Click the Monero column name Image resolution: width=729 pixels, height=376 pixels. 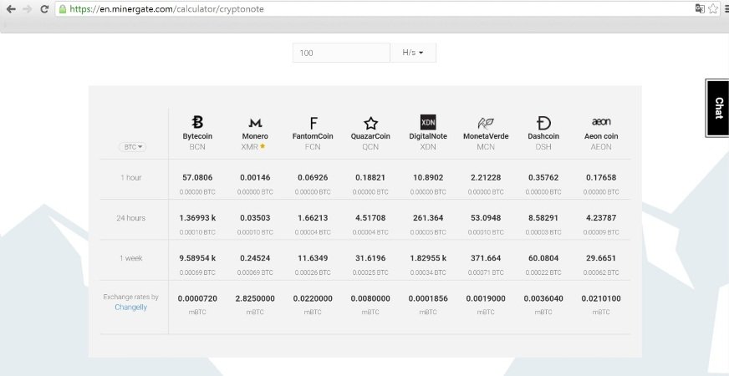point(255,136)
